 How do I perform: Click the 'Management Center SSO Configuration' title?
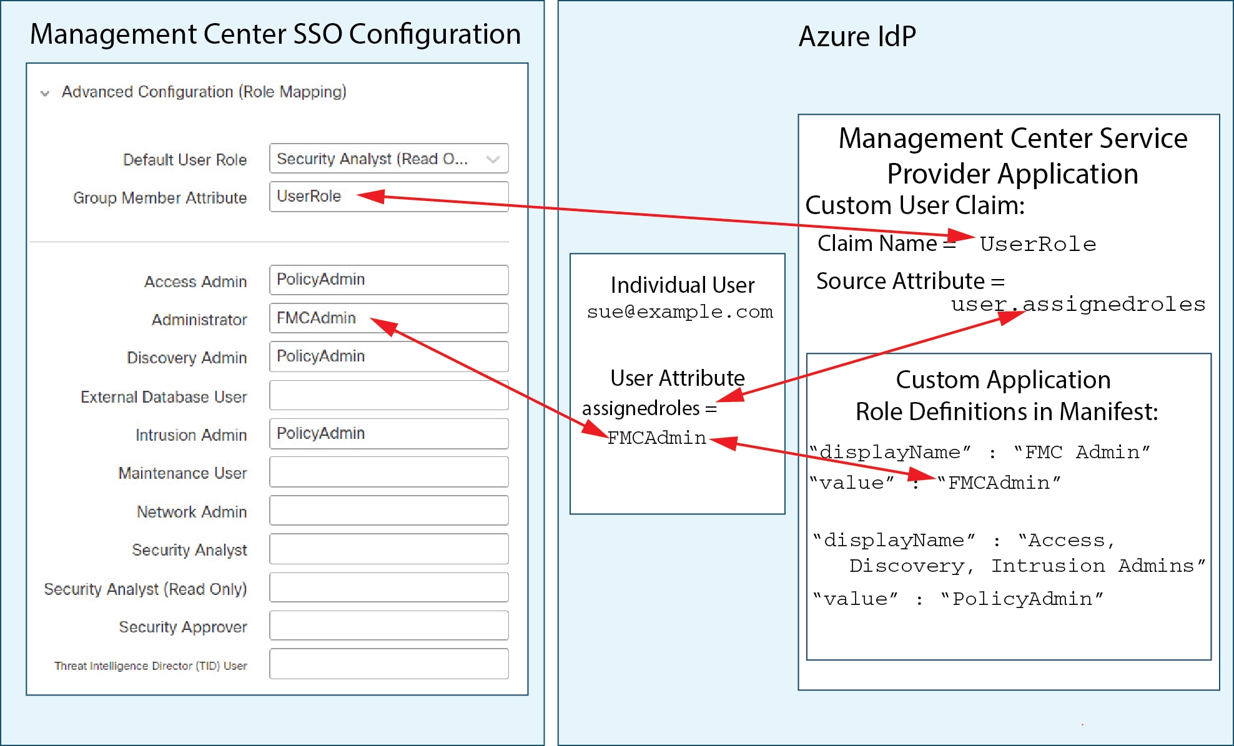pyautogui.click(x=275, y=34)
